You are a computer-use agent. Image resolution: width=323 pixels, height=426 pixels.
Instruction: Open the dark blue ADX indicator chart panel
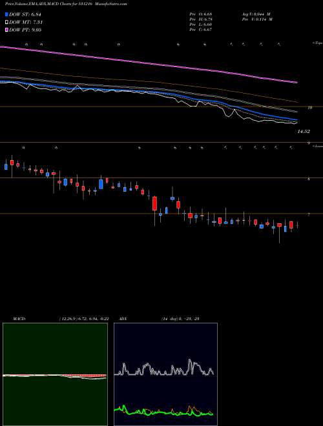point(165,374)
